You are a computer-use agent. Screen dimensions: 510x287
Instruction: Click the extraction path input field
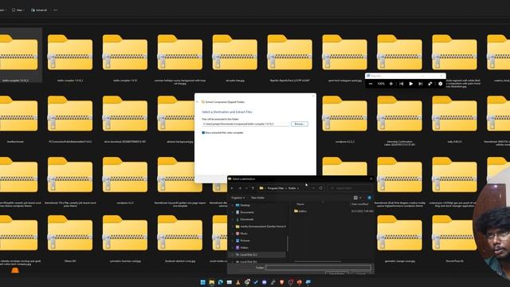[x=245, y=124]
